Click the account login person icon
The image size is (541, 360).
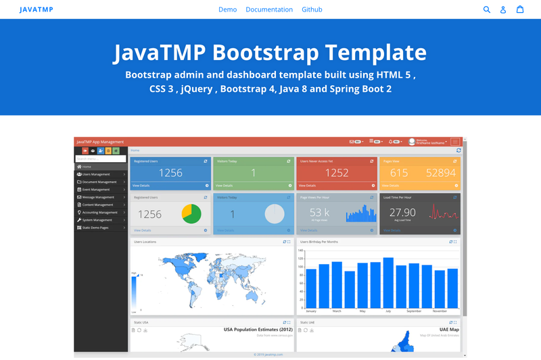click(x=503, y=9)
